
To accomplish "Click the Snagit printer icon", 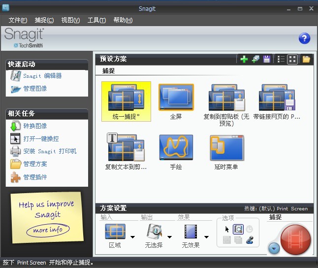I will click(x=15, y=151).
